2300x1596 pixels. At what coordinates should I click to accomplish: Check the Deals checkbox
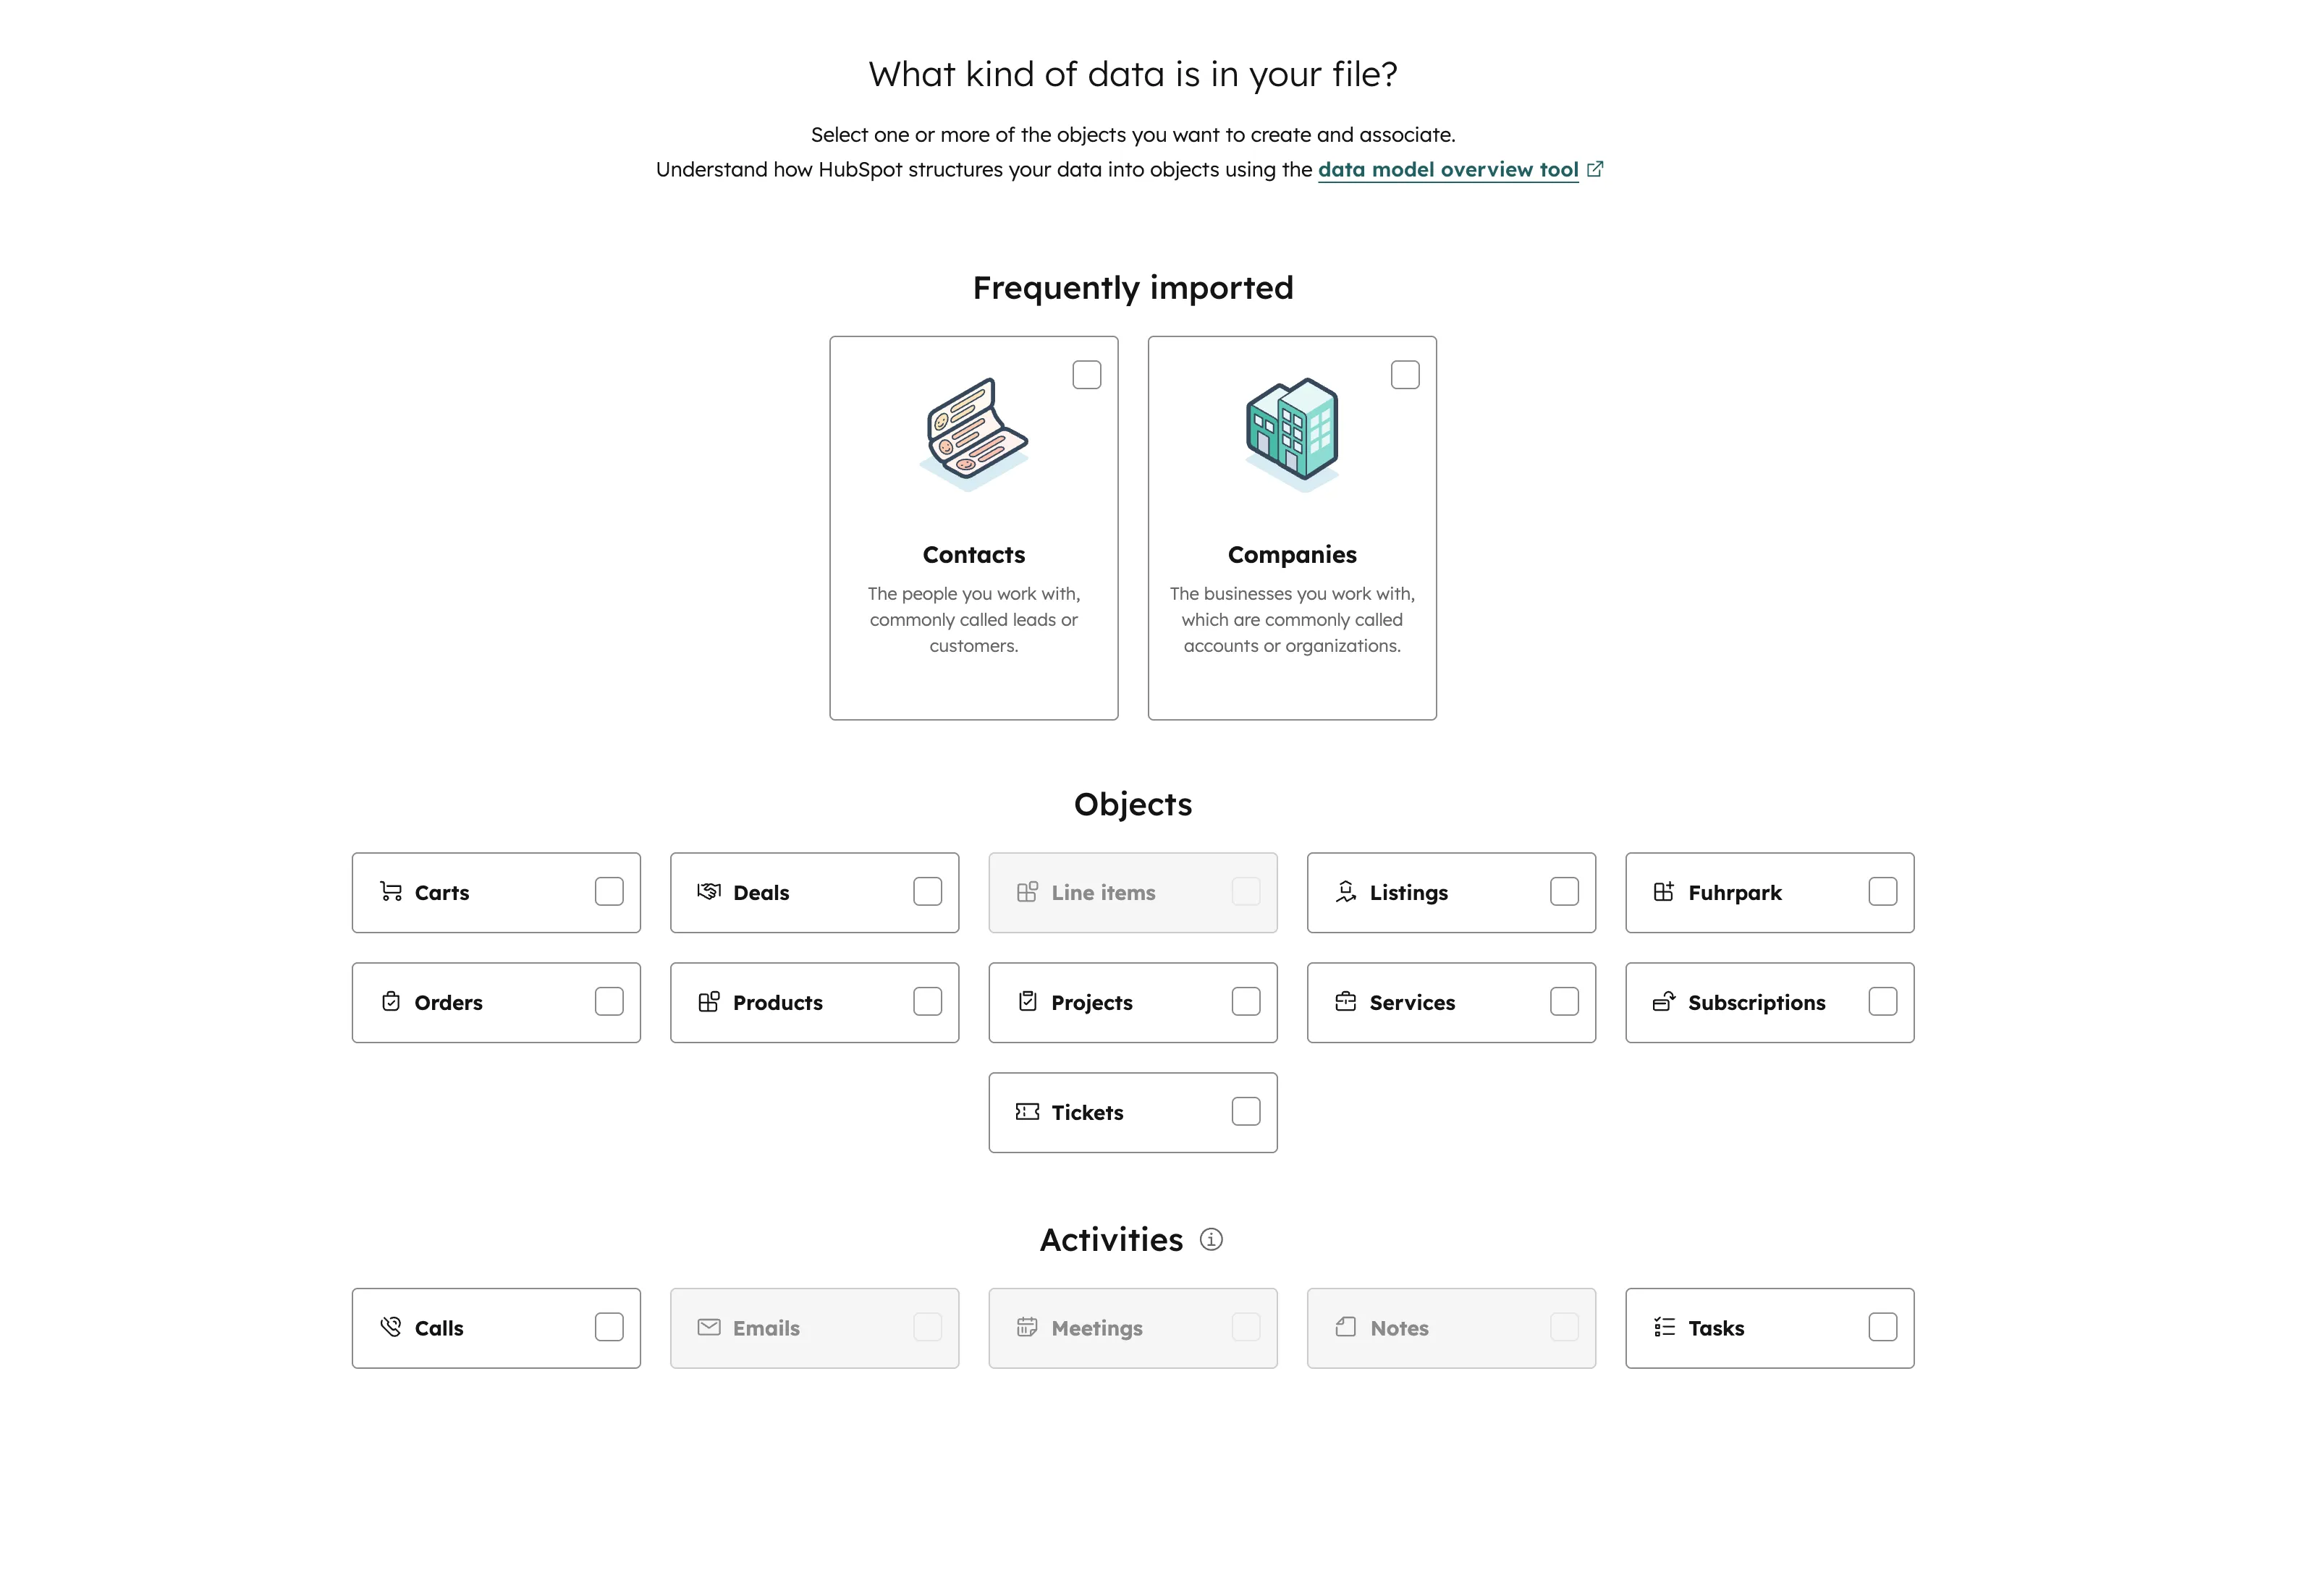927,892
